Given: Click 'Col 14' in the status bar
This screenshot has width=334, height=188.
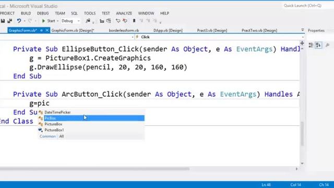Looking at the screenshot, I should tap(295, 185).
